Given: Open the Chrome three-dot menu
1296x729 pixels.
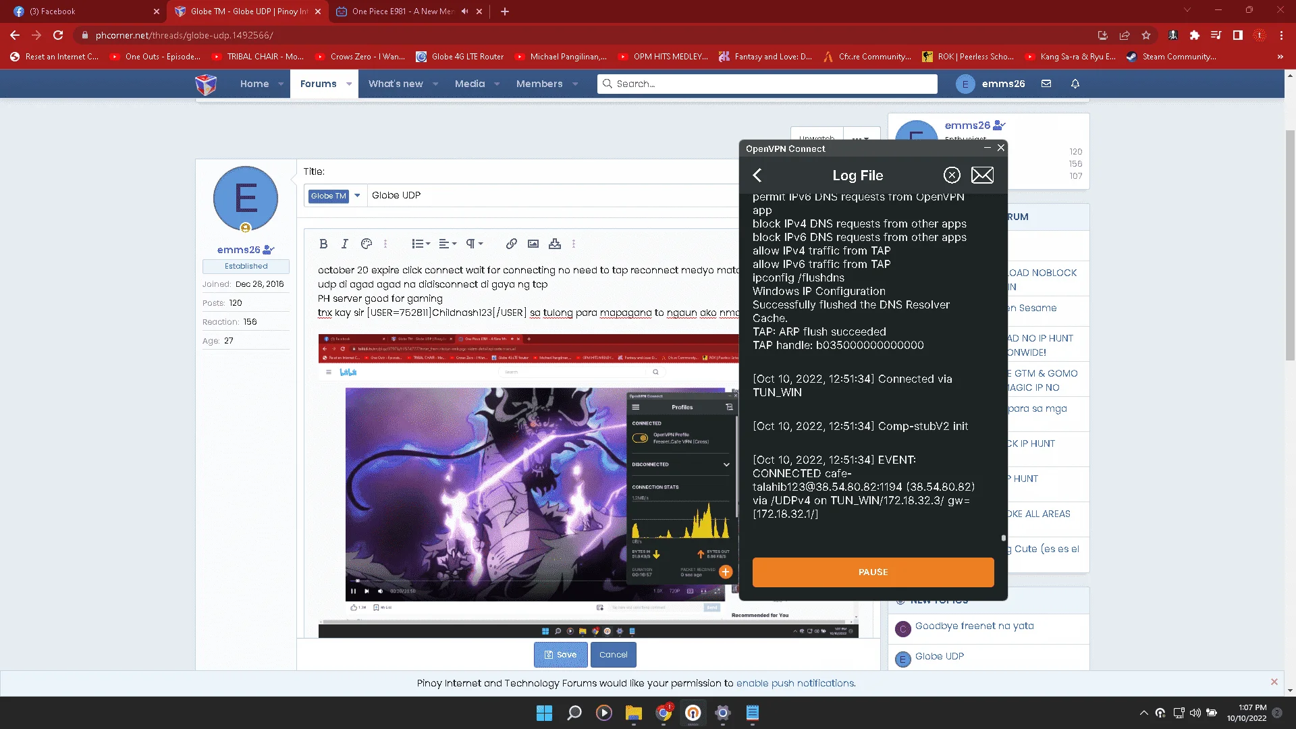Looking at the screenshot, I should pyautogui.click(x=1281, y=35).
